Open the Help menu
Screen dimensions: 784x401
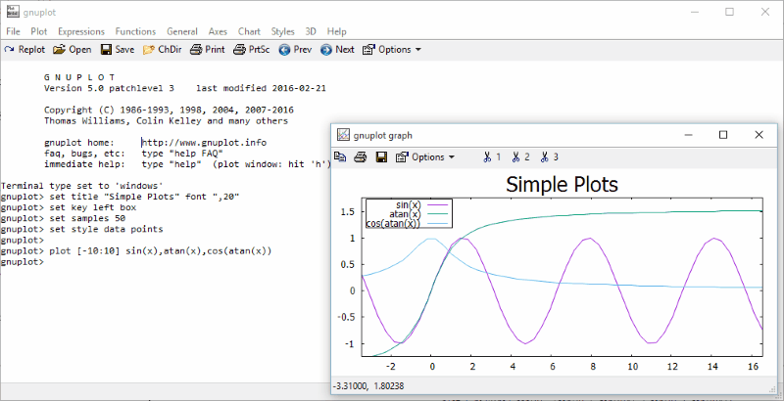tap(336, 31)
